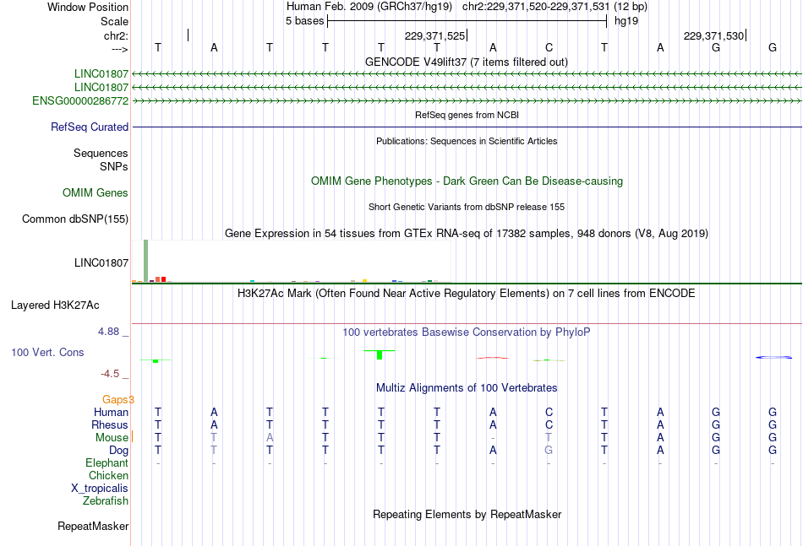Click the Publications Sequences in Articles title
The height and width of the screenshot is (546, 803).
(x=467, y=141)
